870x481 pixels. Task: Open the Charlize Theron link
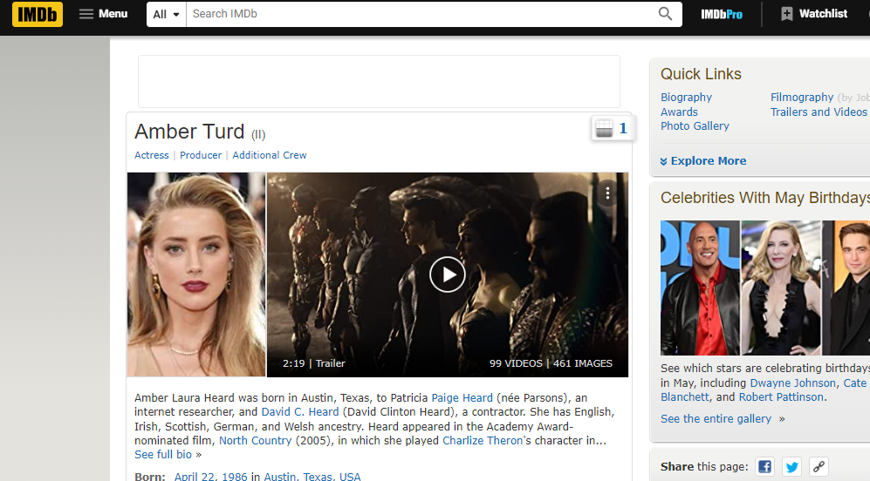(483, 441)
